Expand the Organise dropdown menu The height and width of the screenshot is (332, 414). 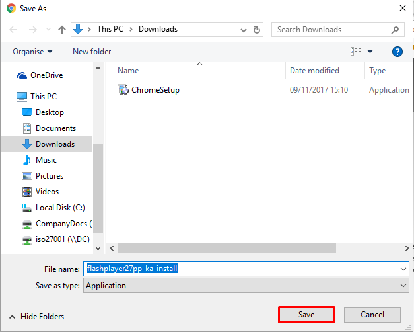[x=32, y=52]
